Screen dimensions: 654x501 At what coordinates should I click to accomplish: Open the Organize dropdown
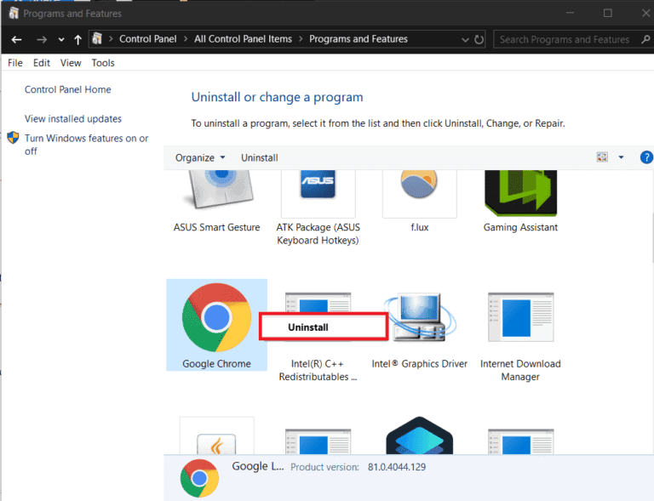click(x=200, y=158)
